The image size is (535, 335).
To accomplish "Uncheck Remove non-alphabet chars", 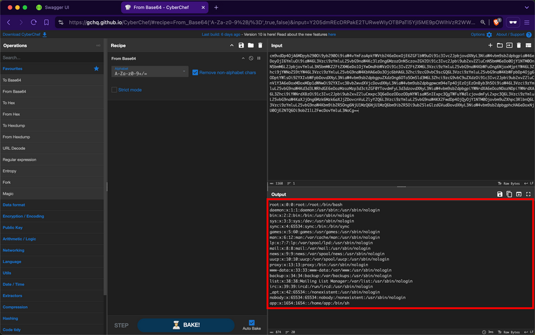I will (195, 73).
